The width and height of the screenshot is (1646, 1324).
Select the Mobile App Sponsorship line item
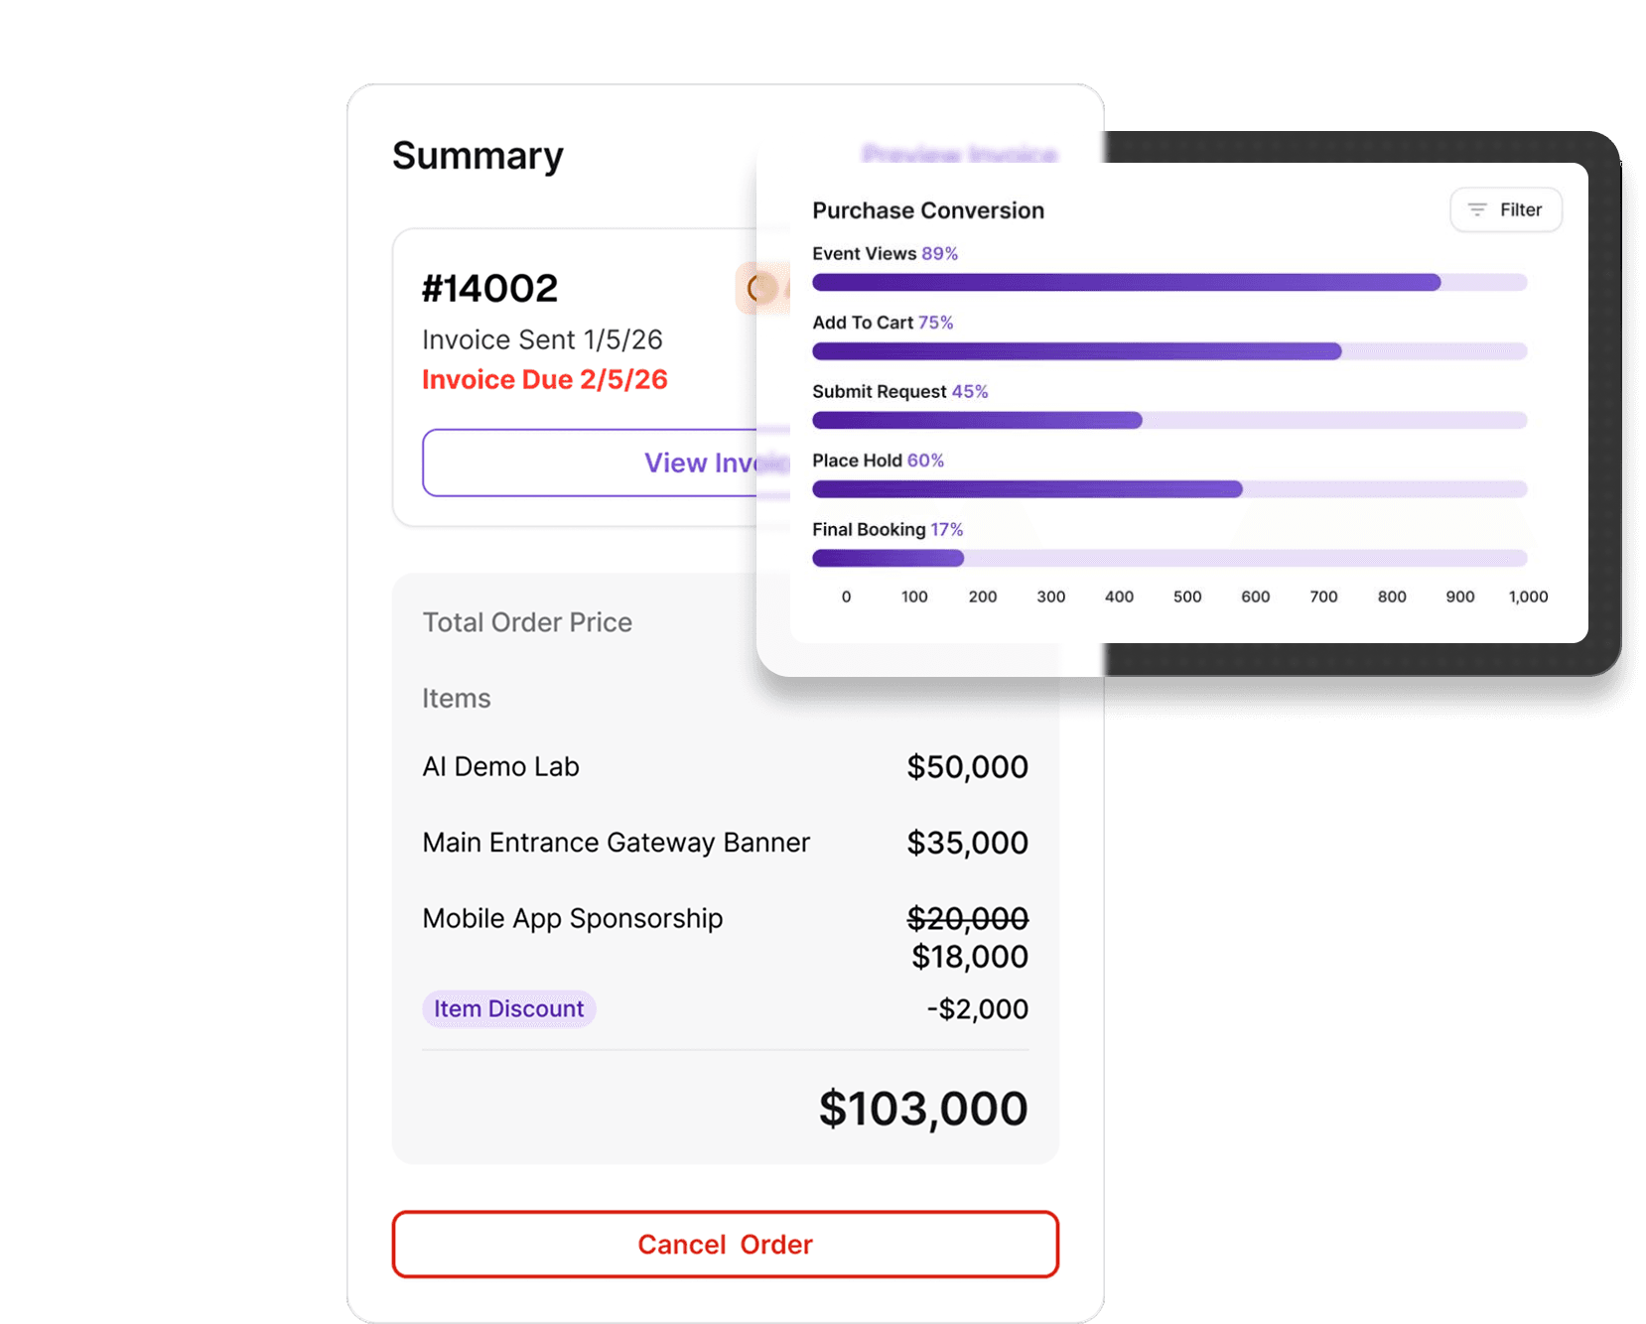[572, 918]
